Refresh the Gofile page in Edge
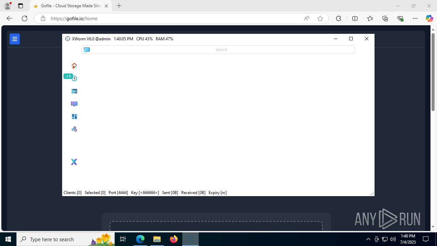The width and height of the screenshot is (437, 246). tap(25, 18)
